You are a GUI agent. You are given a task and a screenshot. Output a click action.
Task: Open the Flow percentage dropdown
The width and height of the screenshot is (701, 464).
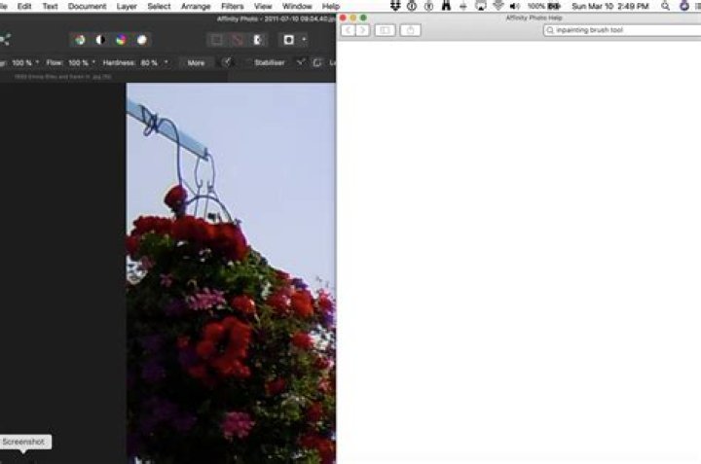93,62
